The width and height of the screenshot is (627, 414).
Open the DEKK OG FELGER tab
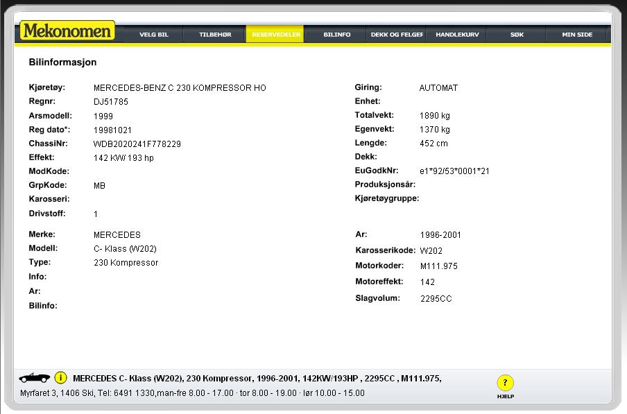pos(396,35)
